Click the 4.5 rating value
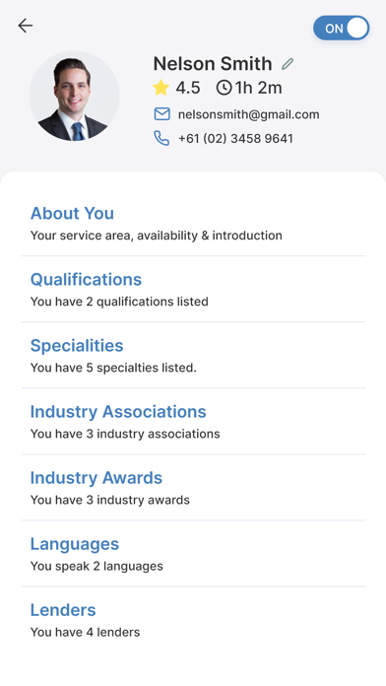 tap(188, 88)
